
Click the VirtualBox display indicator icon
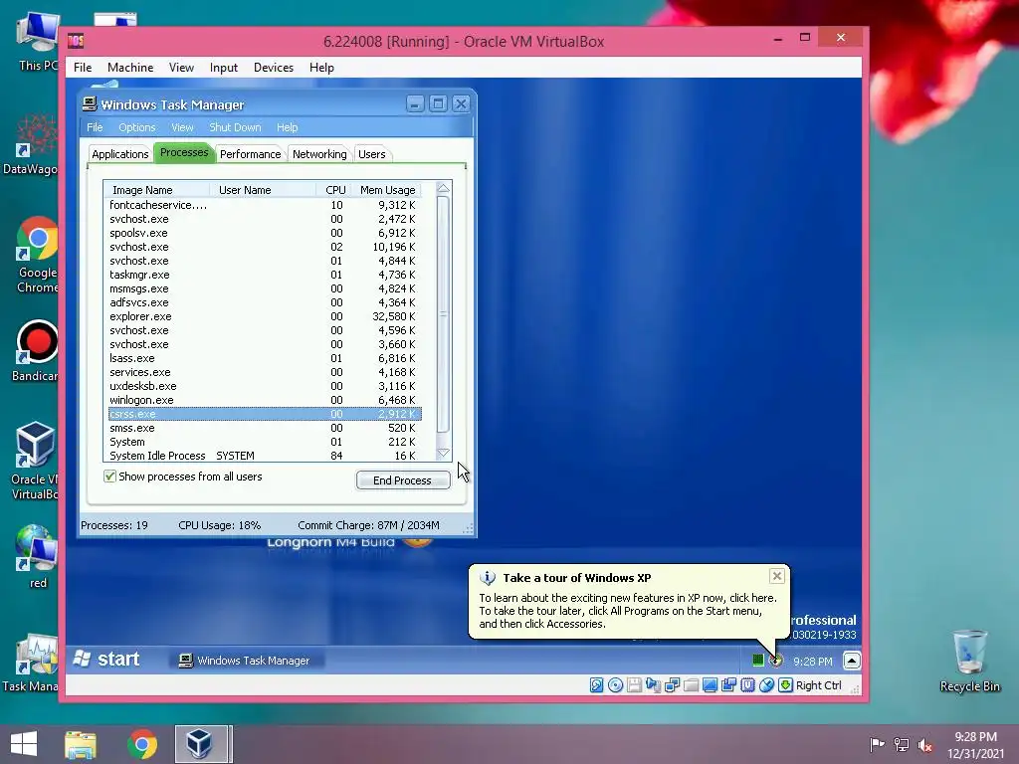click(710, 685)
